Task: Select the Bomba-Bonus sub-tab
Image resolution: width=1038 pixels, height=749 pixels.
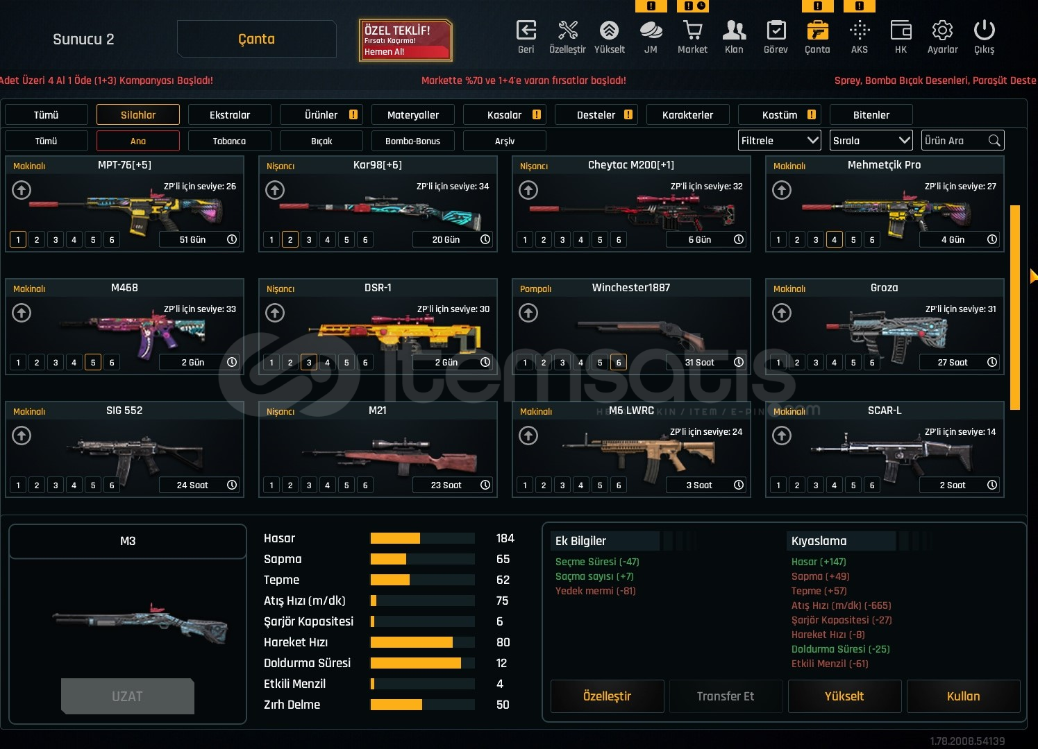Action: pos(413,141)
